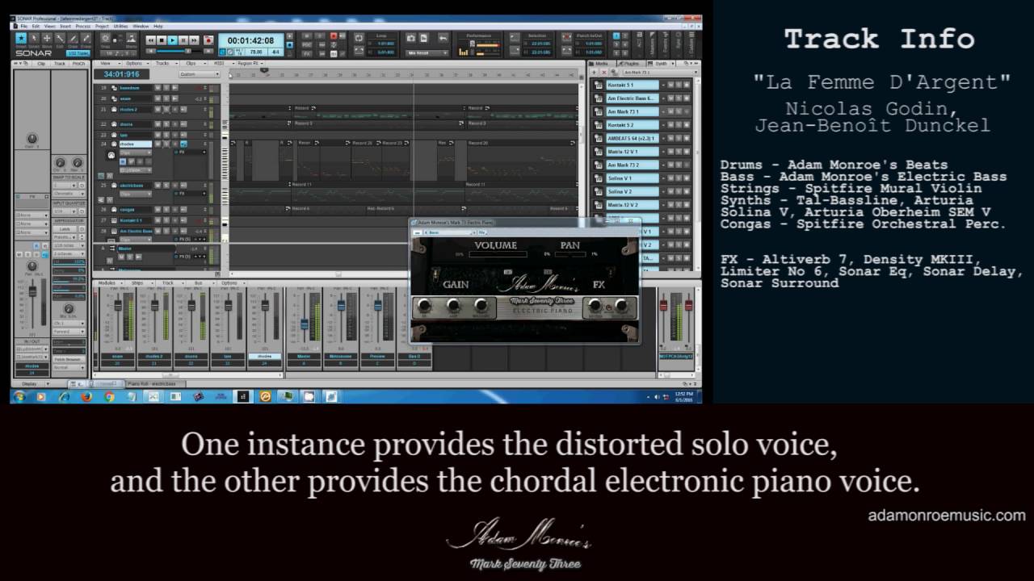This screenshot has width=1034, height=581.
Task: Select the Erase tool
Action: (86, 38)
